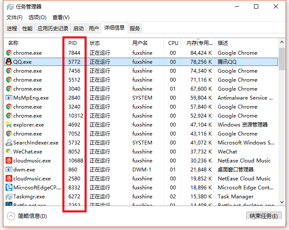Click cloudmusic.exe icon for PID 10688
The height and width of the screenshot is (230, 289).
[x=9, y=161]
